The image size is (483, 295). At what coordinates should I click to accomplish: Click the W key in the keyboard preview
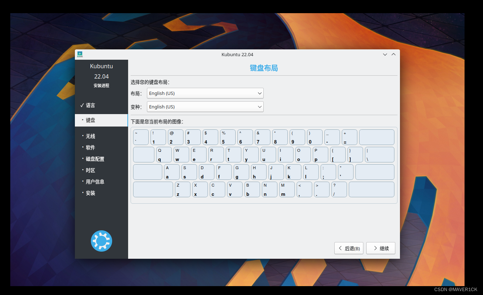(181, 155)
